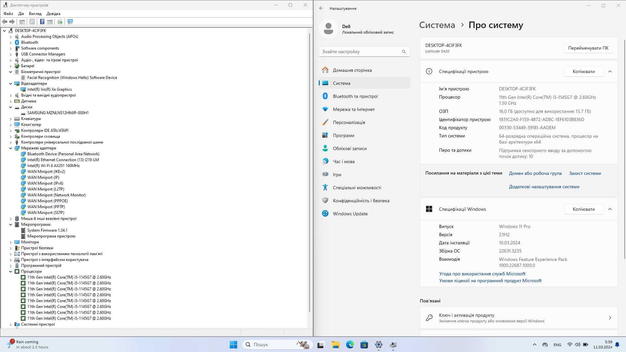Open Microsoft Store from the taskbar

tap(364, 344)
